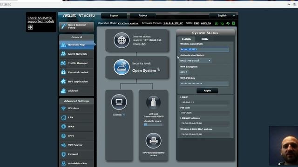Click the firmware version 3.0.0.4.372_67 link
The width and height of the screenshot is (298, 167).
[x=173, y=23]
